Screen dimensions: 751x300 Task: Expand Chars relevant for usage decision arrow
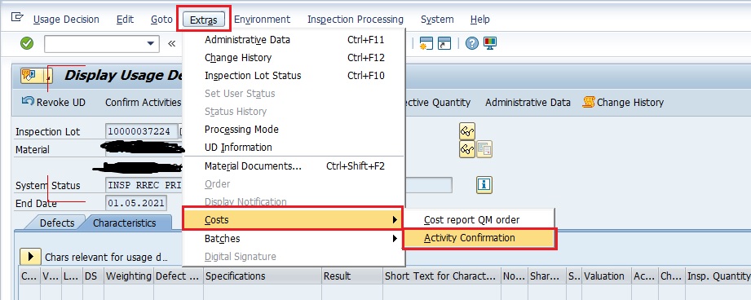pyautogui.click(x=30, y=257)
